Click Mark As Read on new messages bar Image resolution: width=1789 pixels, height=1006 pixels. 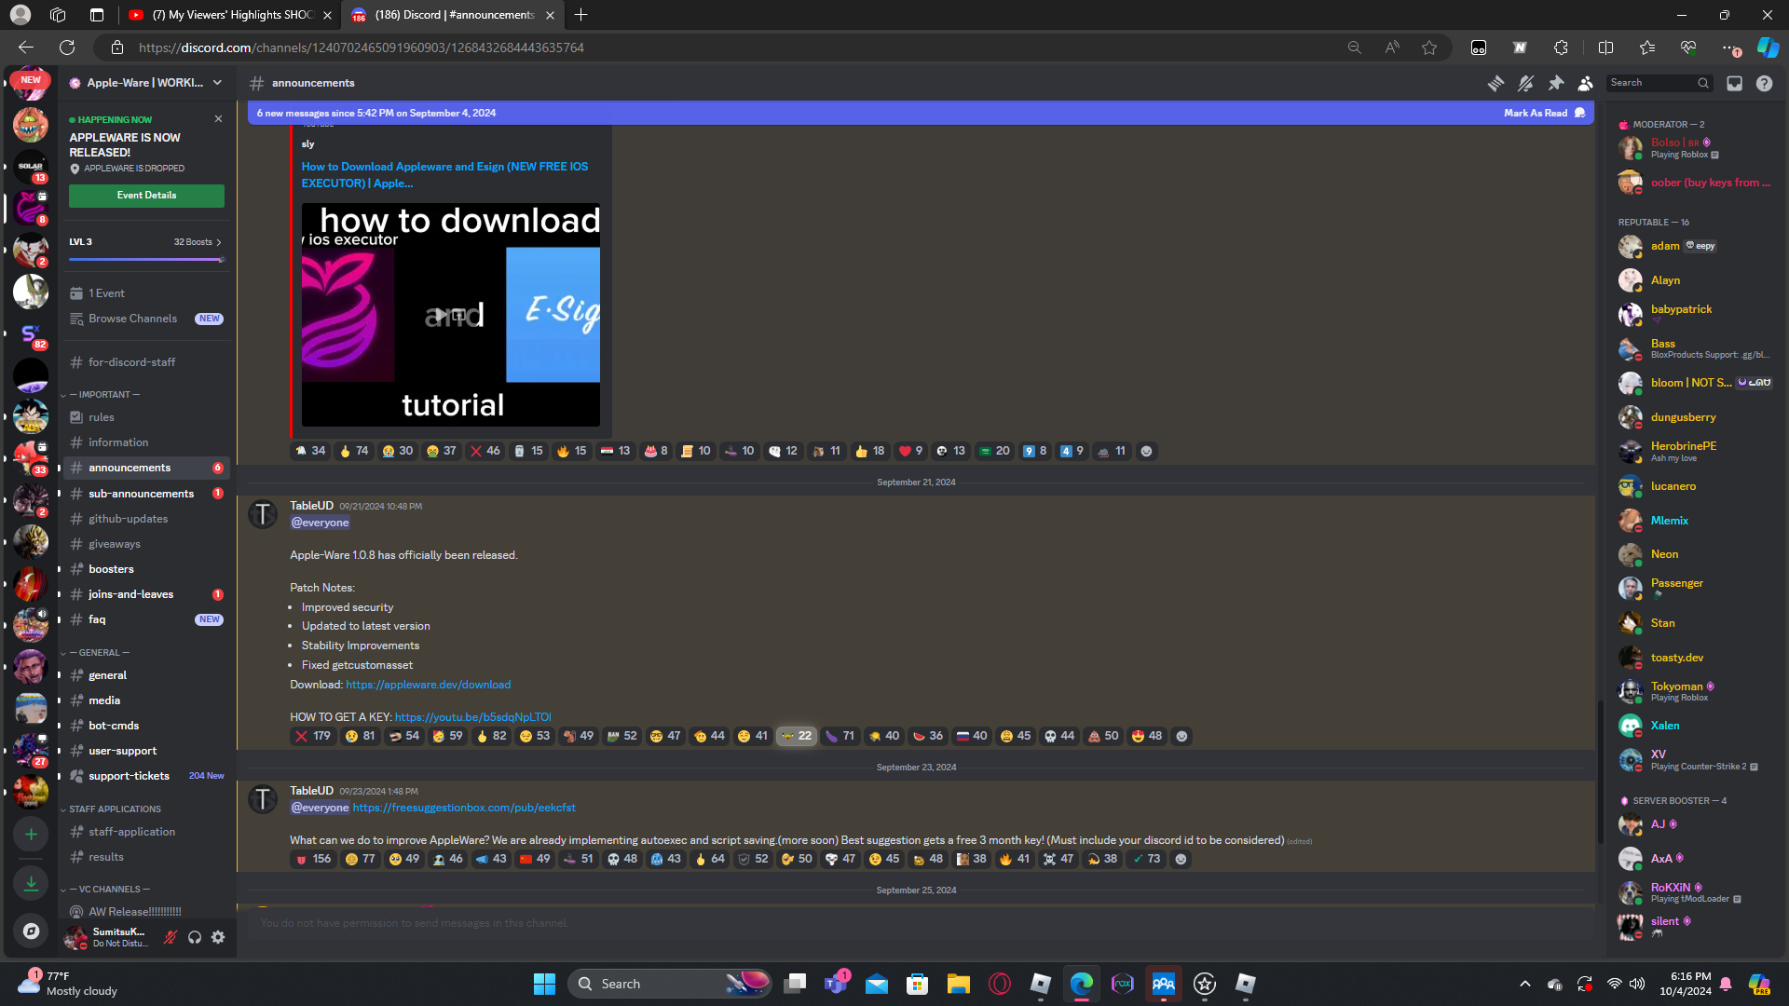pyautogui.click(x=1544, y=113)
